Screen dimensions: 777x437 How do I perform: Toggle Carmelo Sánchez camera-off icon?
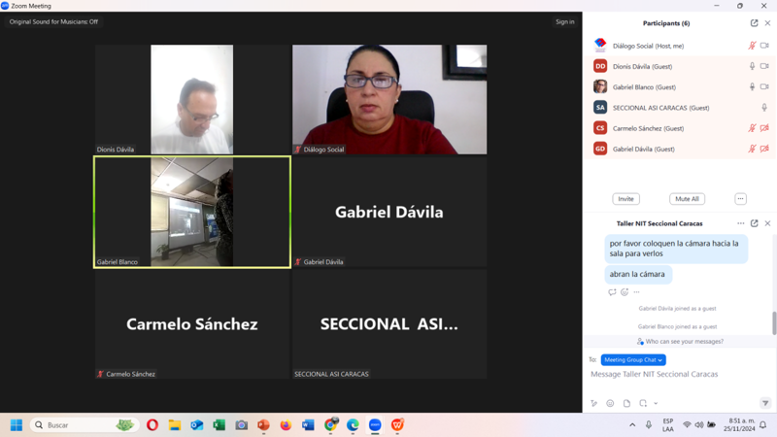coord(764,128)
